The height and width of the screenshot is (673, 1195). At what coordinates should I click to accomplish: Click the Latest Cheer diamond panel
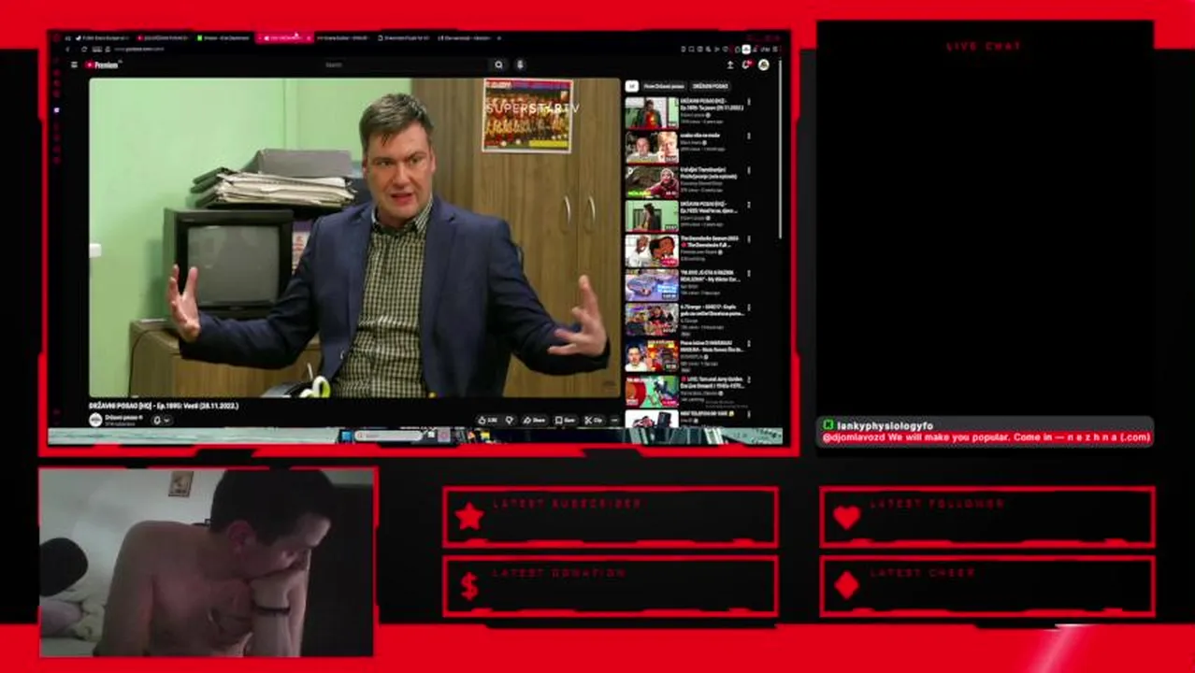(987, 586)
